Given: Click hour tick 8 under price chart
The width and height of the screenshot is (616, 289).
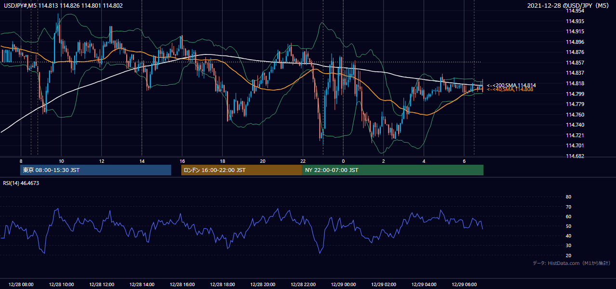Looking at the screenshot, I should tap(21, 161).
